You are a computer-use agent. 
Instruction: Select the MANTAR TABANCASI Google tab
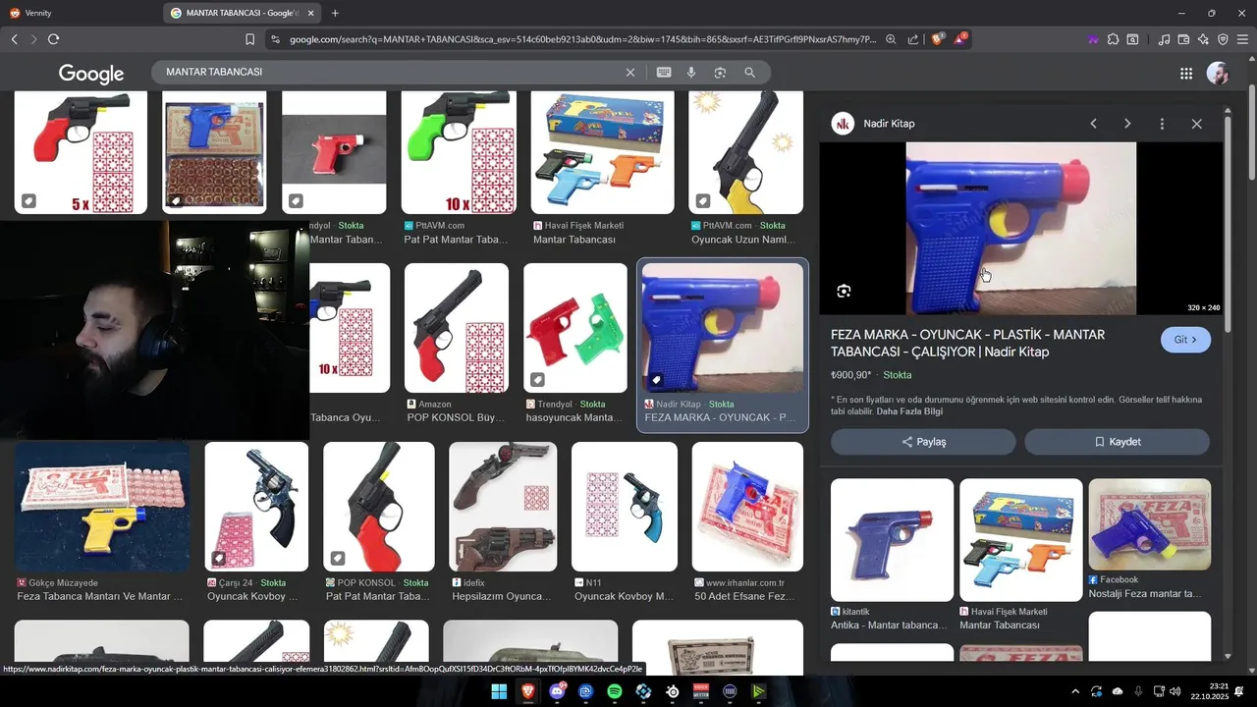point(241,13)
